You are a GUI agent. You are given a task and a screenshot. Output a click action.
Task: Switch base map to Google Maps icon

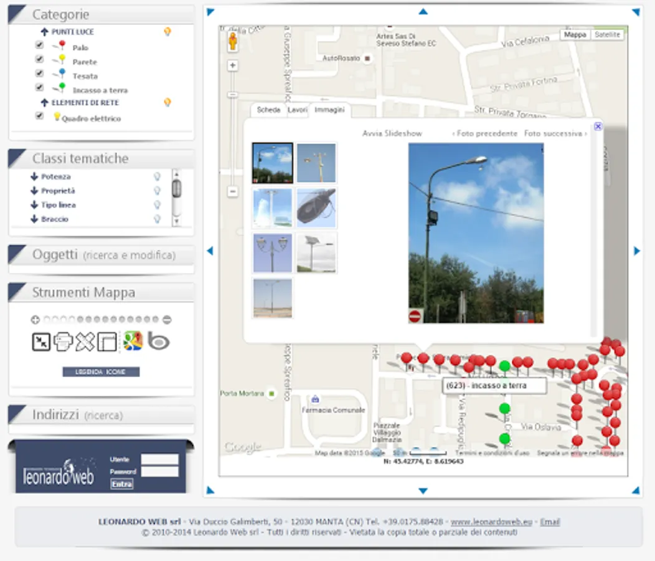click(133, 341)
